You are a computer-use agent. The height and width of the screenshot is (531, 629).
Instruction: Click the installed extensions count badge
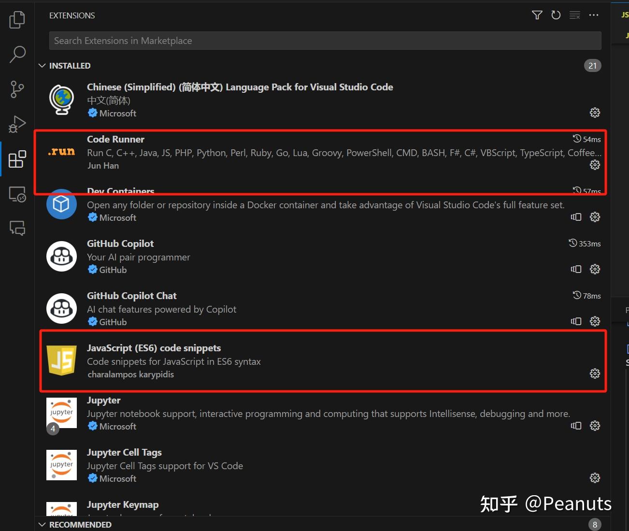(x=592, y=65)
